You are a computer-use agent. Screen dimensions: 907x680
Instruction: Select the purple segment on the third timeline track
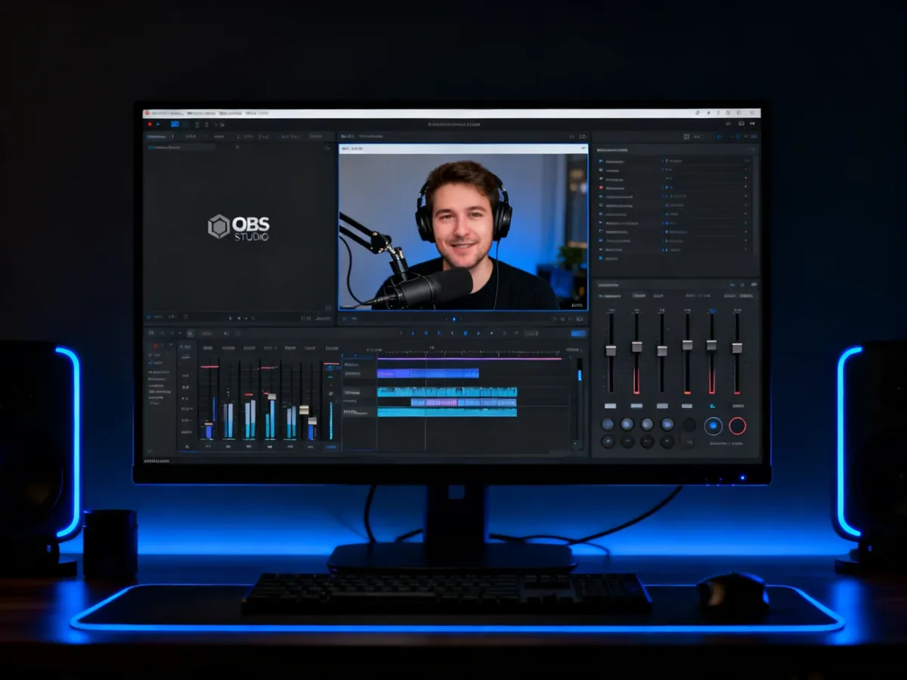point(442,403)
